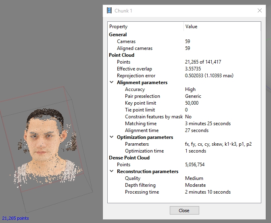
Task: Select the Accuracy property row
Action: (135, 89)
